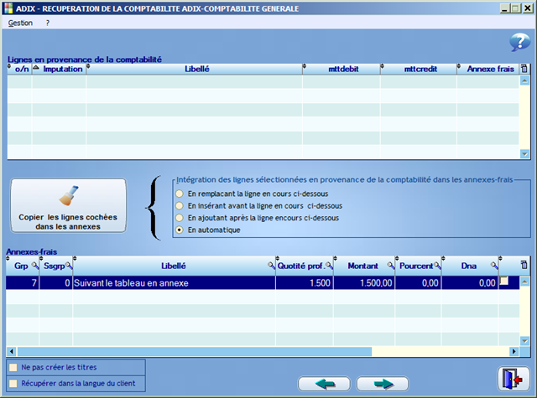Click the Montant value 1.500,00

click(x=364, y=282)
